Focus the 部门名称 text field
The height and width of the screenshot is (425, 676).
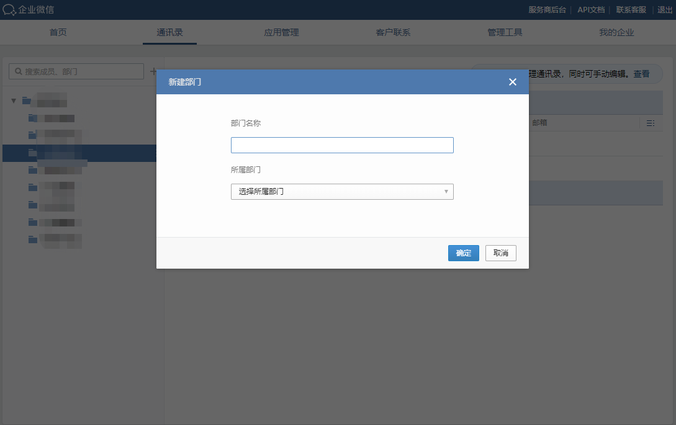341,145
